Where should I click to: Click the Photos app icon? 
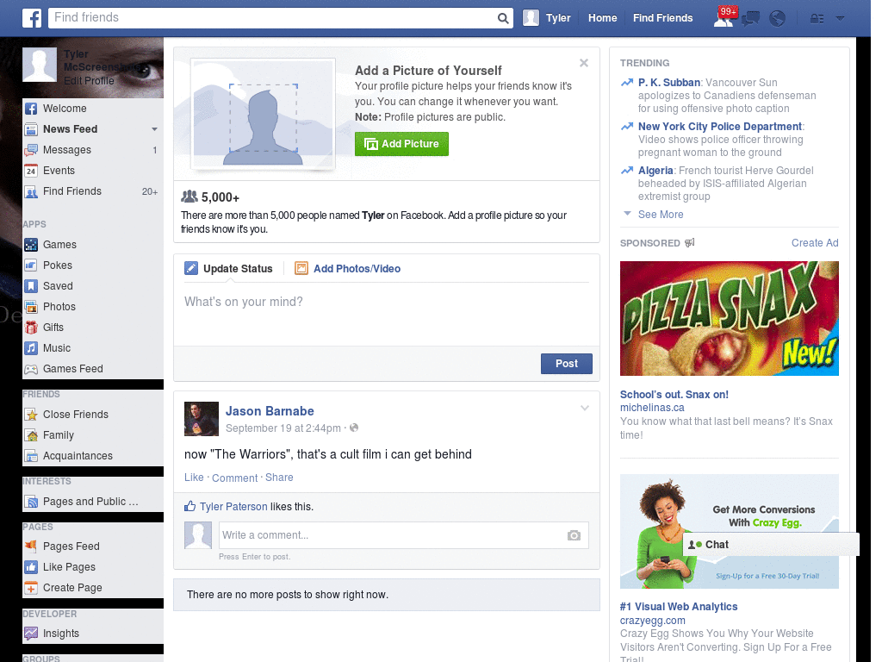tap(31, 307)
